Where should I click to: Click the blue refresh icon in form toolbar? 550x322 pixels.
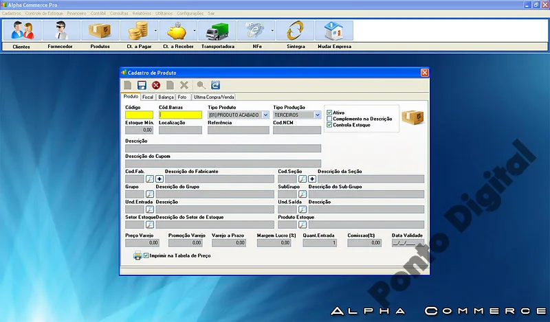coord(215,85)
